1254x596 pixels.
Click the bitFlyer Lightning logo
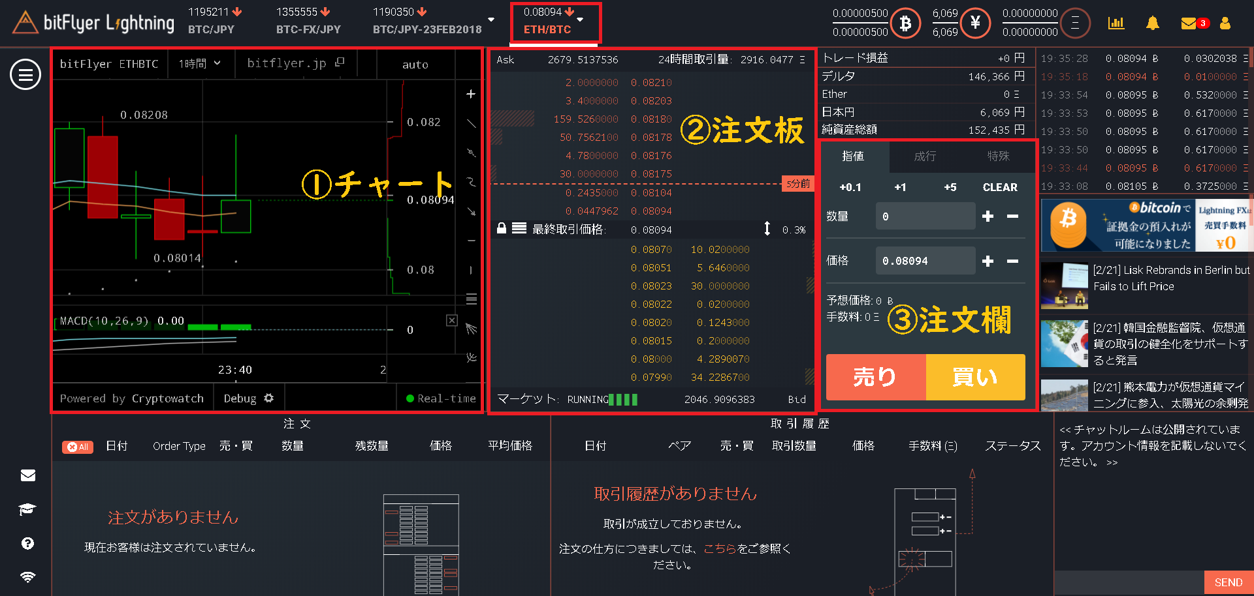point(93,23)
